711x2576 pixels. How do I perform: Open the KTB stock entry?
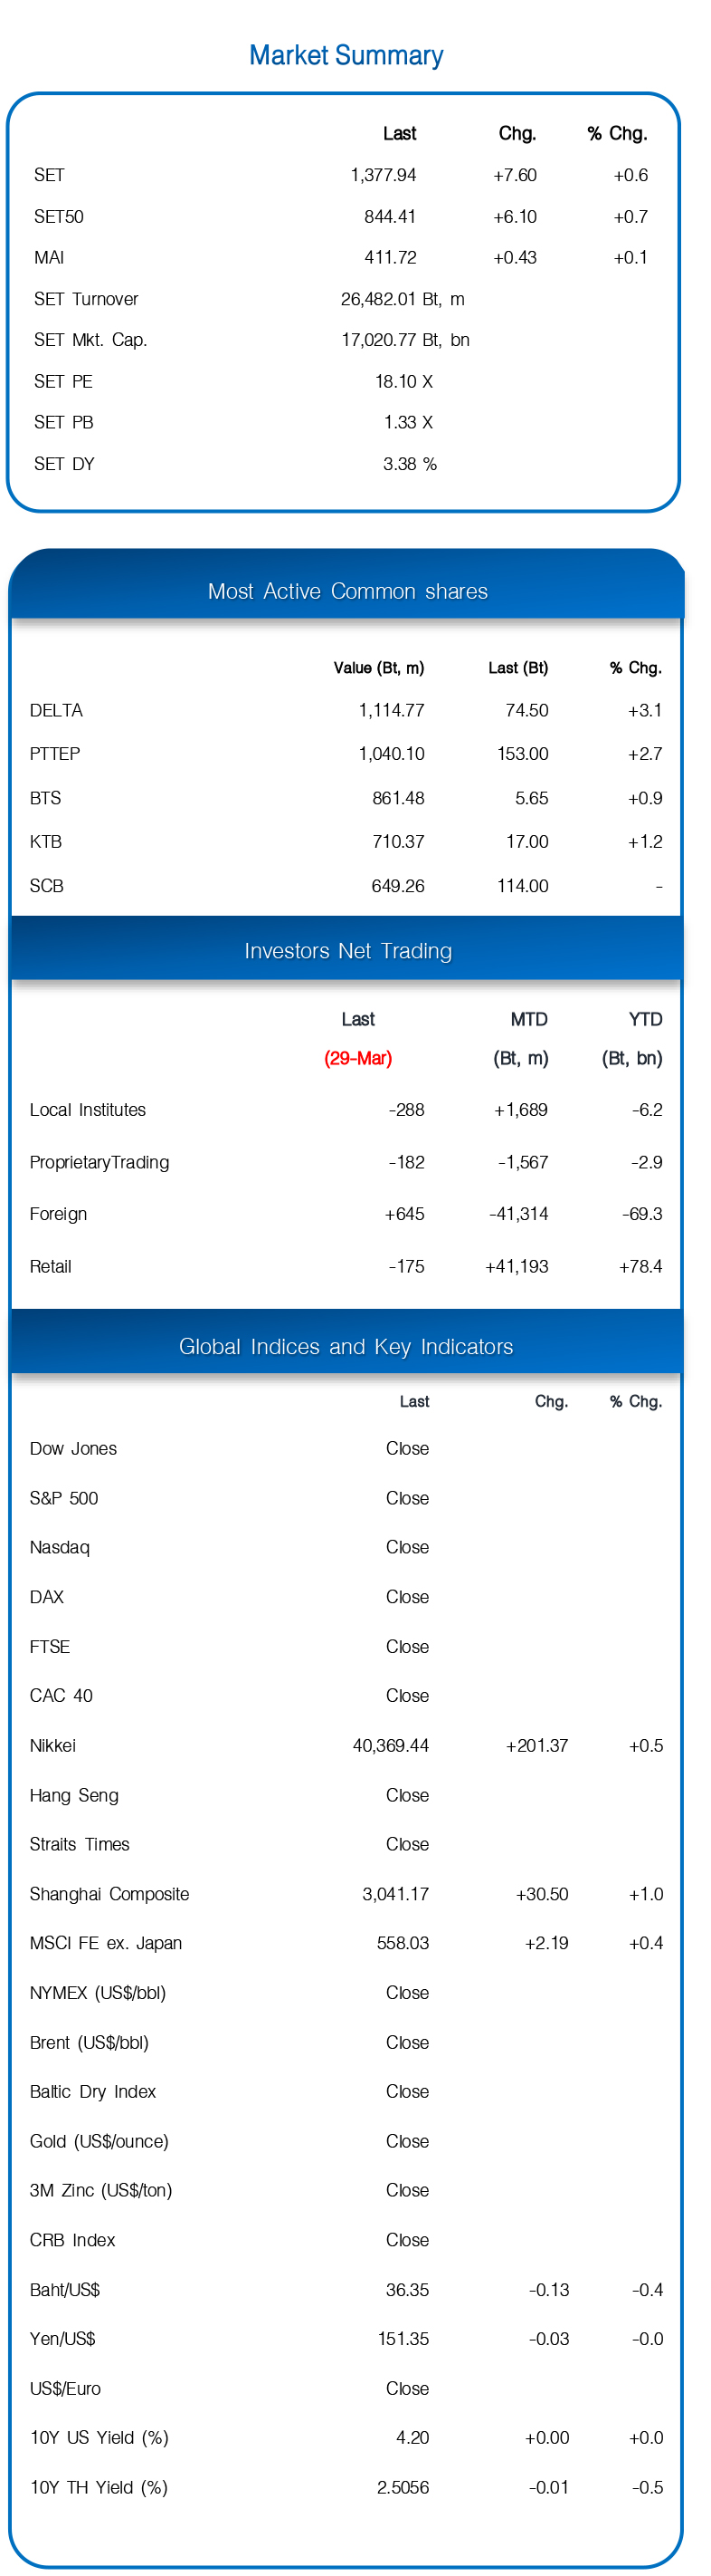(x=46, y=842)
